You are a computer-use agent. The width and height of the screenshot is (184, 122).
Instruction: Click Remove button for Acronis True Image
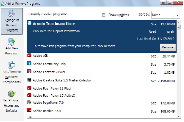coord(168,47)
